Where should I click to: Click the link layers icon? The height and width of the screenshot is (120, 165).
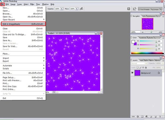point(133,116)
